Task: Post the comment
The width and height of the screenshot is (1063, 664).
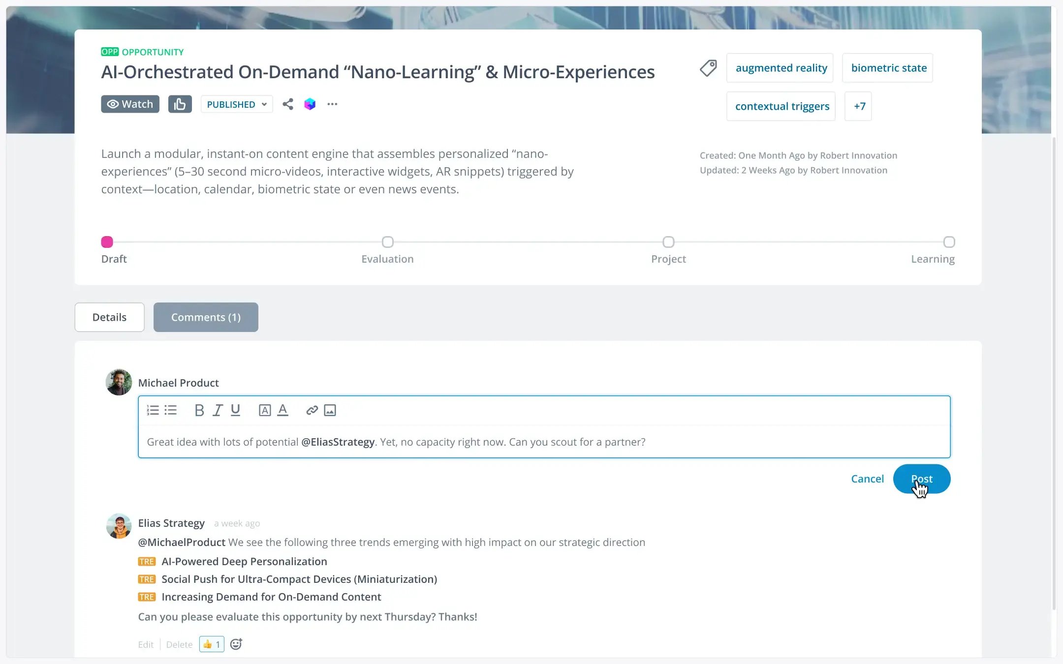Action: pyautogui.click(x=922, y=479)
